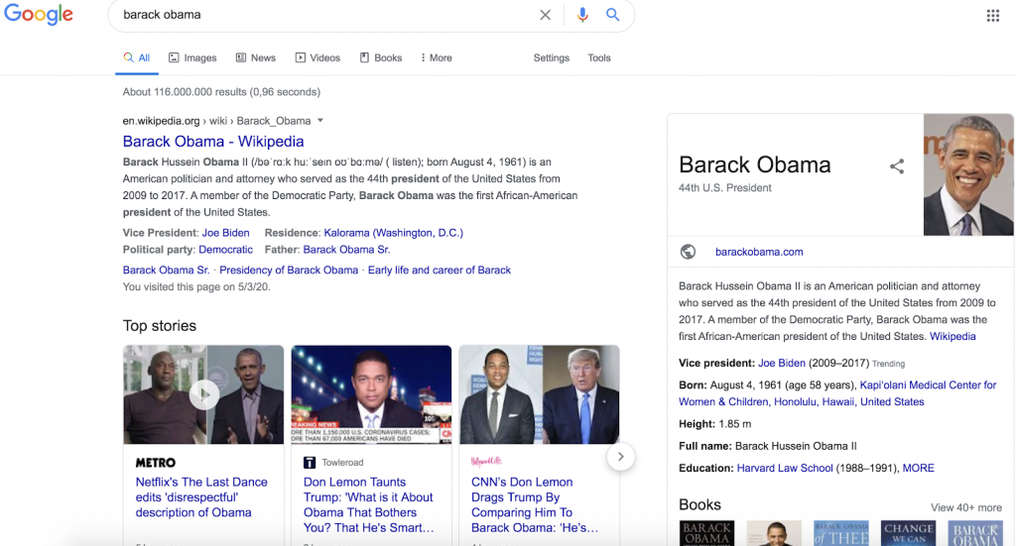Click the 'Books' section heading
Image resolution: width=1016 pixels, height=546 pixels.
[x=699, y=504]
